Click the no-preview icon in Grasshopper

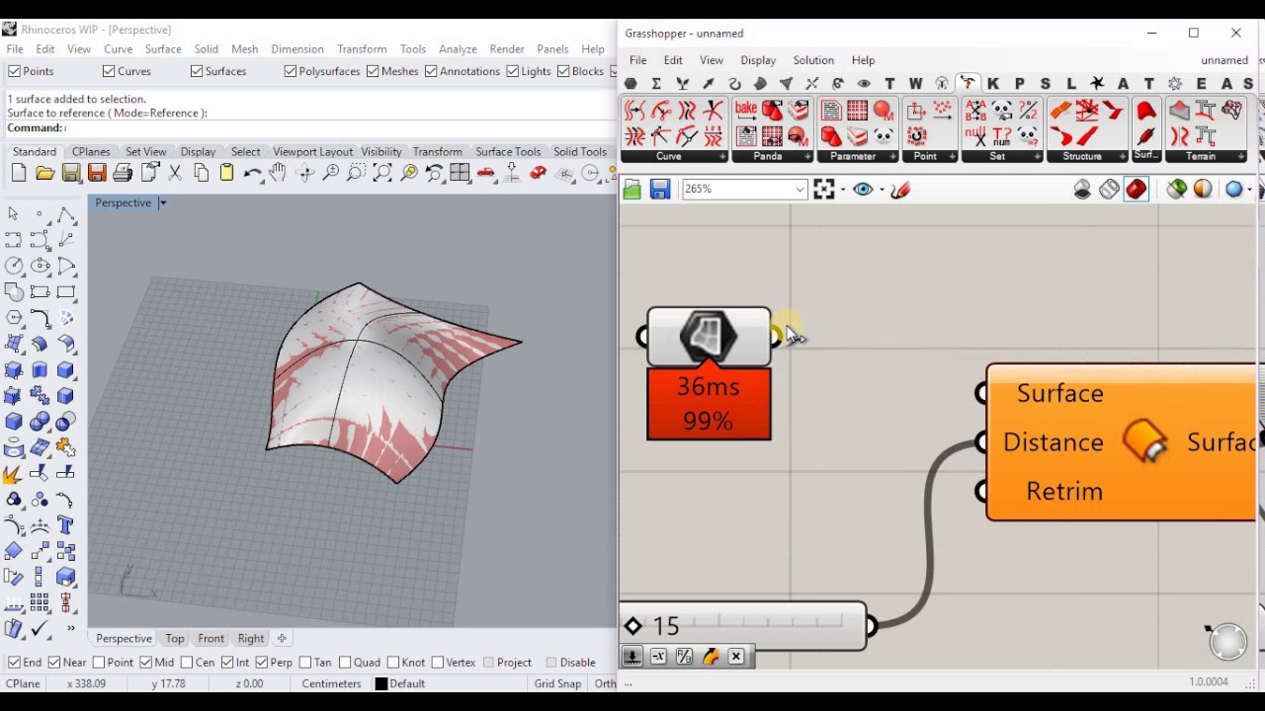point(1082,190)
